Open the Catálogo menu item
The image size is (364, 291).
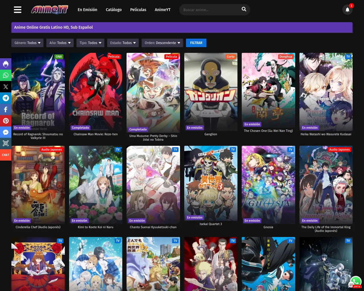(113, 10)
